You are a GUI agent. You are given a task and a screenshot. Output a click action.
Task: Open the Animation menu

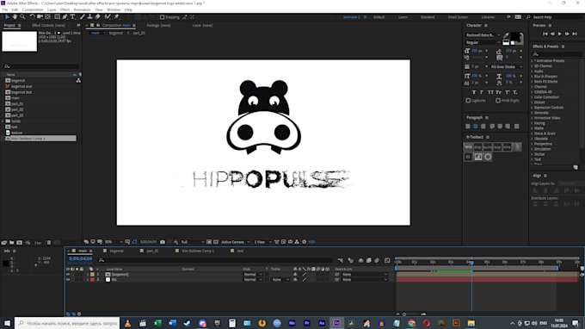(82, 9)
